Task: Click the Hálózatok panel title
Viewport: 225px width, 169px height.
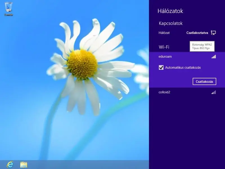Action: point(170,11)
